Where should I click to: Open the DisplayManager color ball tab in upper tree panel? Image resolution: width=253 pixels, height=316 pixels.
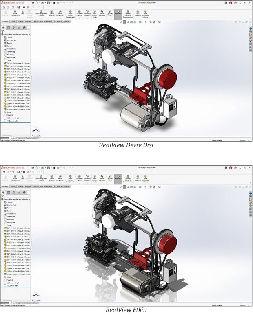pos(24,28)
